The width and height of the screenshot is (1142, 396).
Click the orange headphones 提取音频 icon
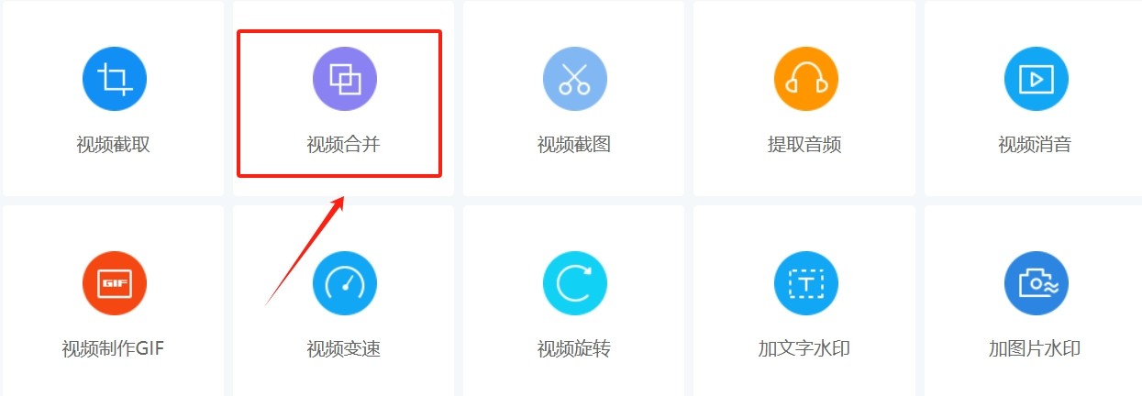[x=806, y=80]
